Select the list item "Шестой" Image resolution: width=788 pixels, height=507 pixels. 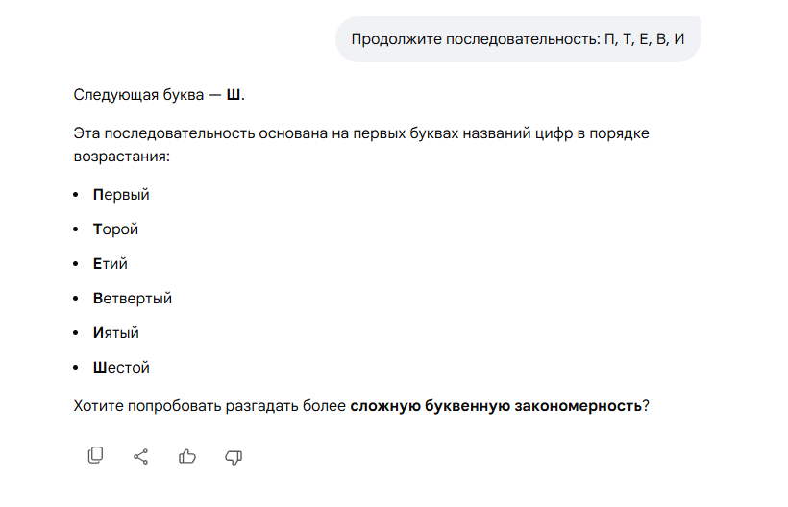(x=121, y=368)
